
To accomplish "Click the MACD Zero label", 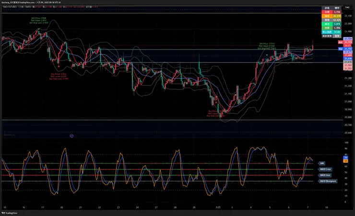I will (x=325, y=175).
